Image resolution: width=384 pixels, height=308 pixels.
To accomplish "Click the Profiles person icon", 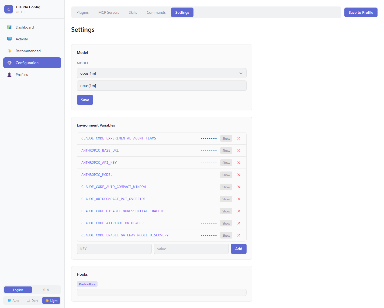I will (9, 75).
